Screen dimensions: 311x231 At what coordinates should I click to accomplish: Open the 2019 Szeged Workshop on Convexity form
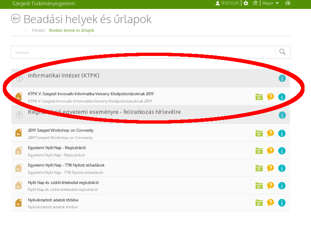(x=61, y=130)
